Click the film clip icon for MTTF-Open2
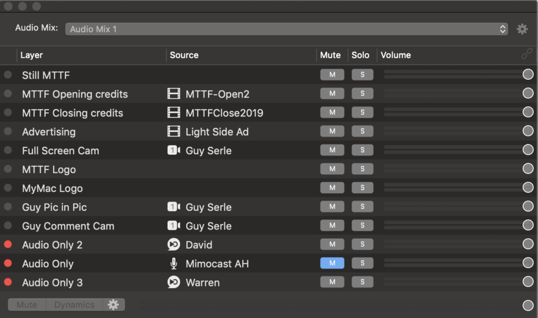538x318 pixels. click(x=173, y=93)
